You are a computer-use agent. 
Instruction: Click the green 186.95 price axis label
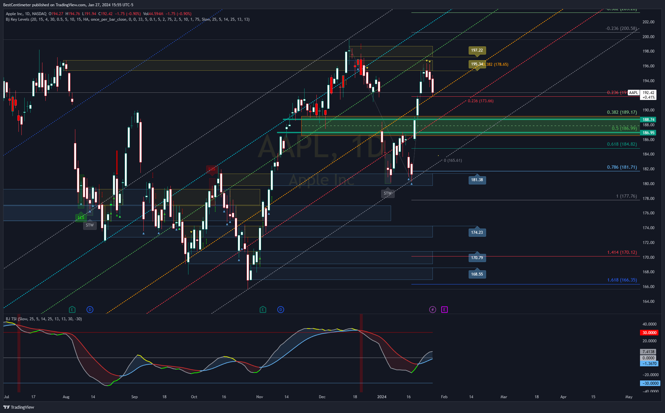(648, 133)
